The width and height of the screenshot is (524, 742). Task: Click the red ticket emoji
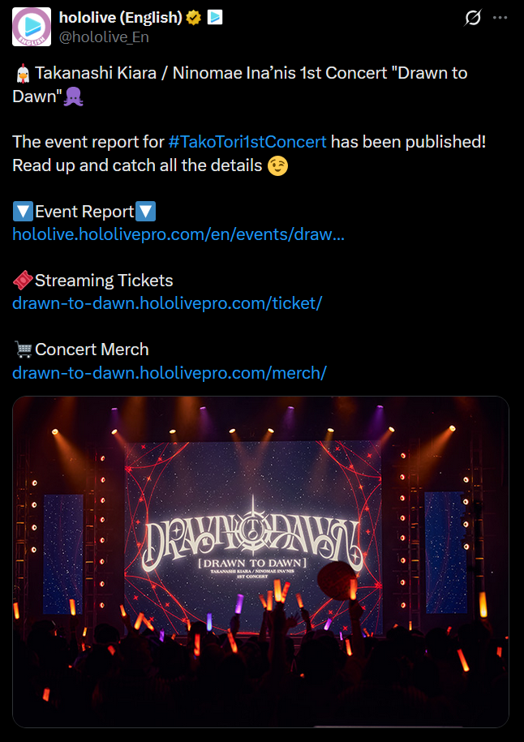point(23,280)
